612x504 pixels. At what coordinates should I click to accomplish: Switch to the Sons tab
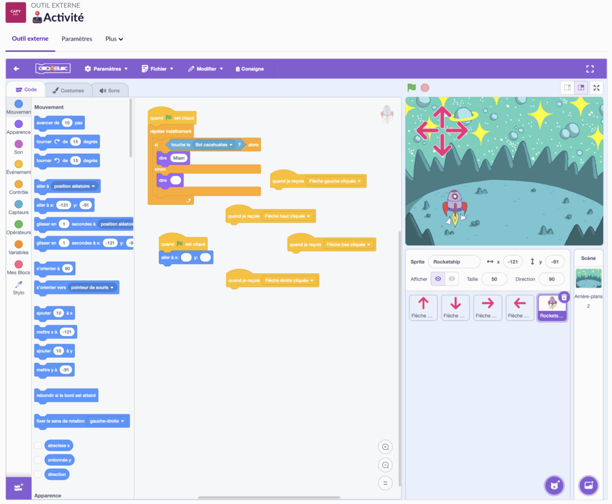[x=110, y=90]
